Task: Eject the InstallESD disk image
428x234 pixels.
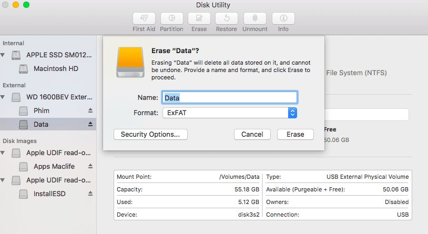Action: coord(90,194)
